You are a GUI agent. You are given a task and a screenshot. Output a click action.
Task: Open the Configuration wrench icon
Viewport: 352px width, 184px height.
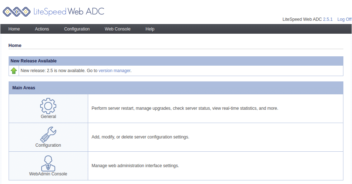click(x=48, y=135)
